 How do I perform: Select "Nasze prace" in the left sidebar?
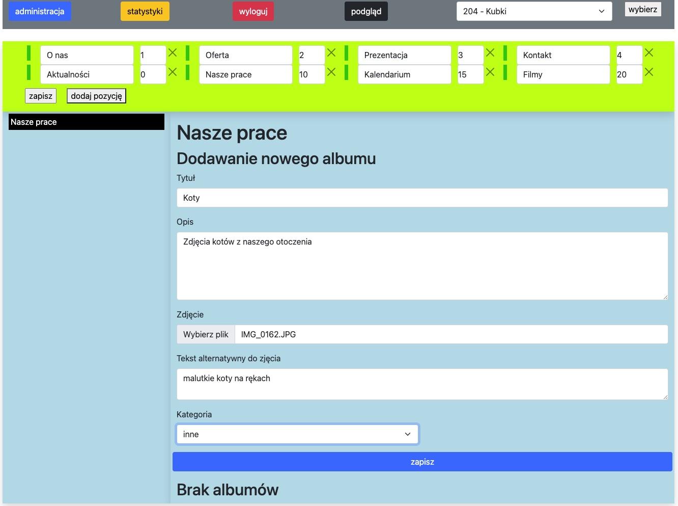pos(86,122)
